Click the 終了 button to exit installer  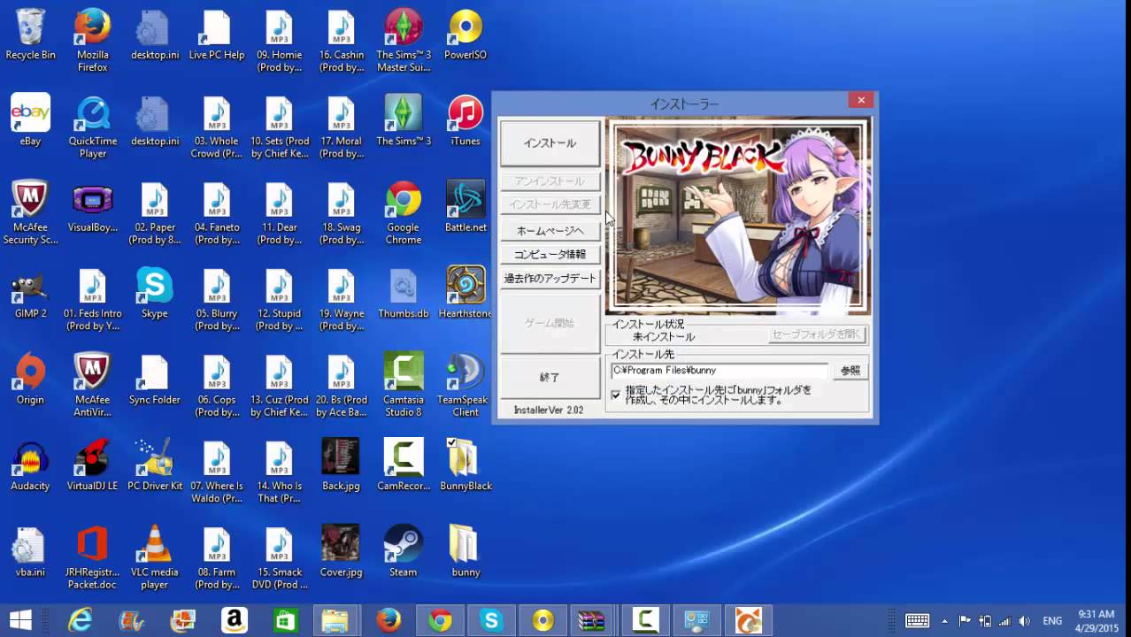pyautogui.click(x=550, y=377)
